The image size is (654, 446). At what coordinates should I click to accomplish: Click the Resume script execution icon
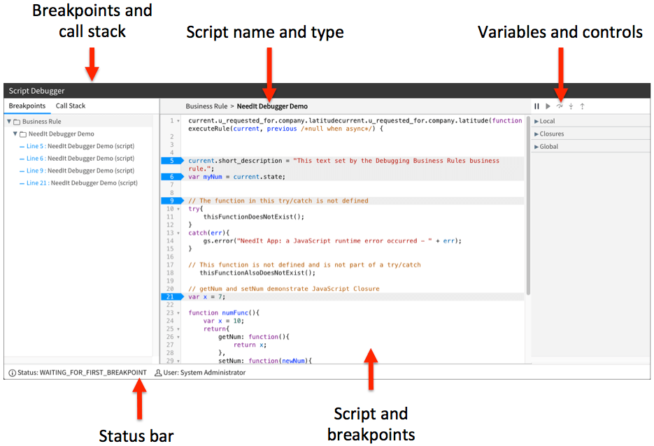548,106
